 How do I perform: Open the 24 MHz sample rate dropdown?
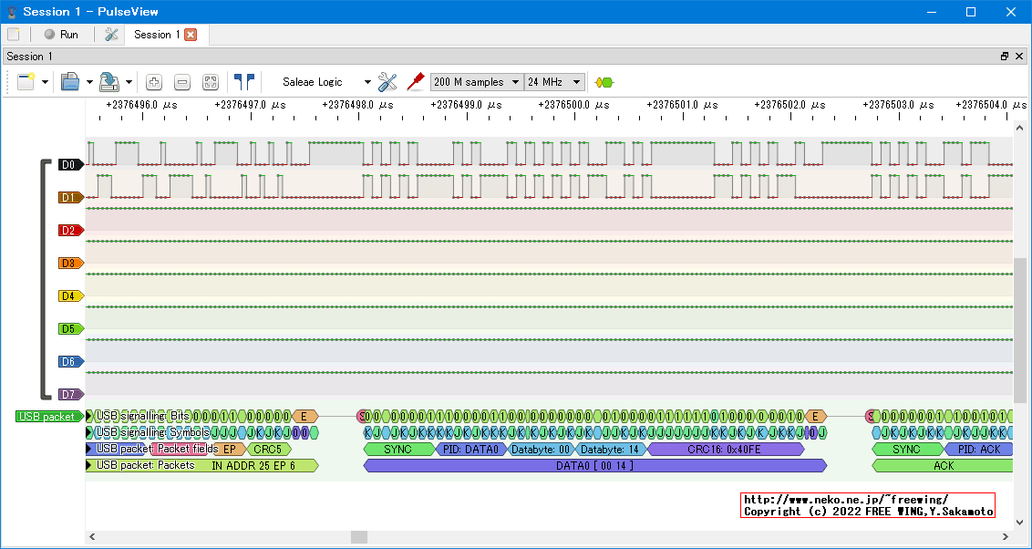[553, 82]
